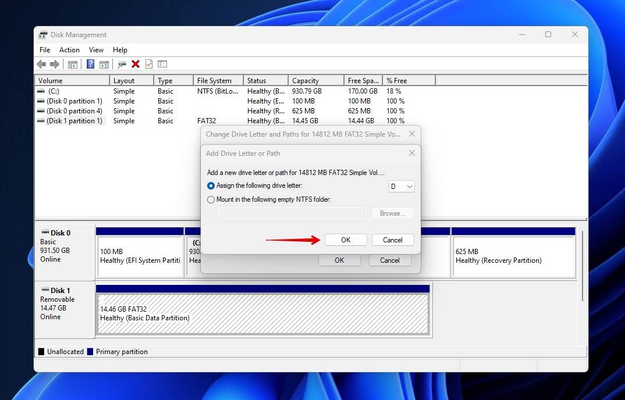Click the Back arrow toolbar icon

(x=41, y=64)
